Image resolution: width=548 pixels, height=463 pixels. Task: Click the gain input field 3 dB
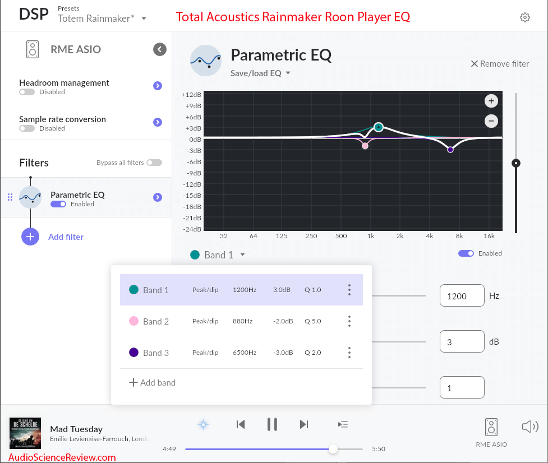click(x=462, y=342)
